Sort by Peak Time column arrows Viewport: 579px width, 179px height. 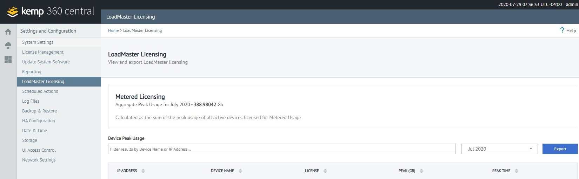[517, 171]
